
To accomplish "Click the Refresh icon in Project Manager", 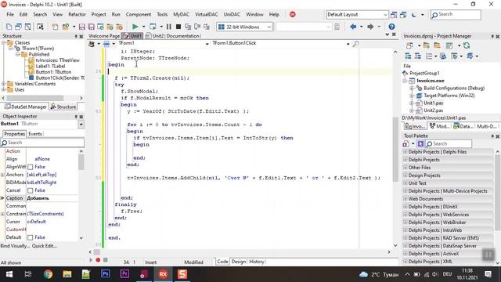I will 467,45.
